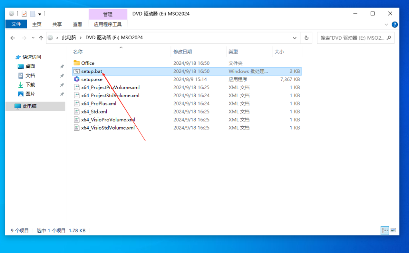Sort files by 大小 column

coord(279,52)
